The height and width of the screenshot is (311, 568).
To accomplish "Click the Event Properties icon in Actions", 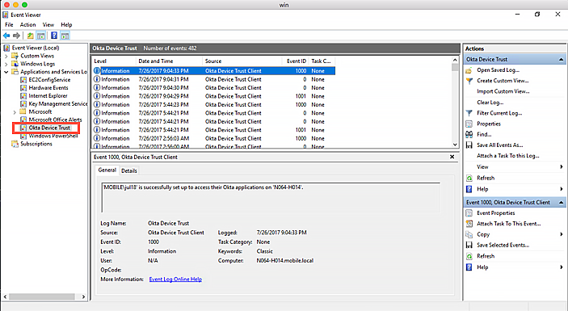I will click(x=469, y=213).
